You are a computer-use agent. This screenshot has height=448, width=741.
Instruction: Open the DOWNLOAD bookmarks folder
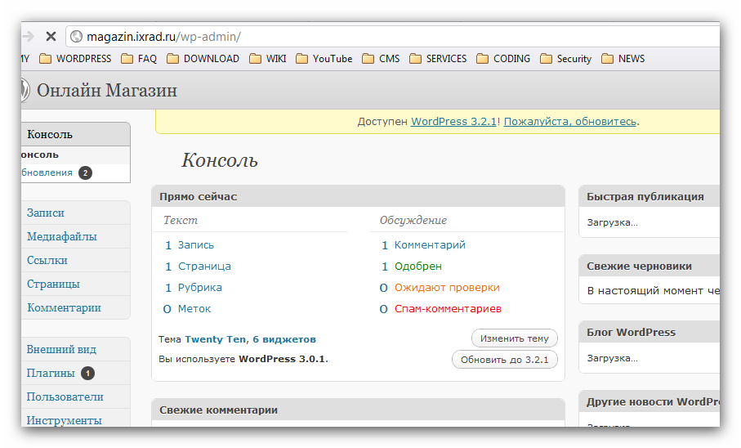coord(203,59)
